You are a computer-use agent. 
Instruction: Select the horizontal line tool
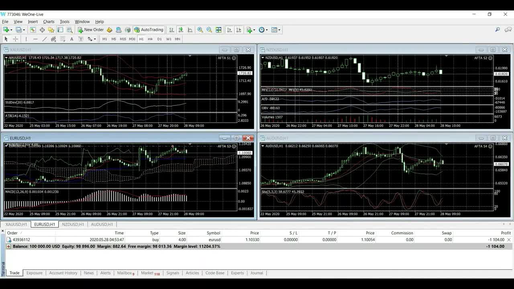coord(35,39)
